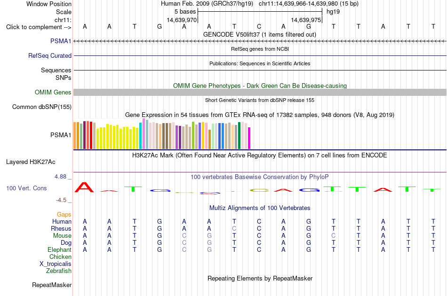The image size is (447, 296).
Task: Click 'Short Genetic Variants from dbSNP release 155'
Action: pyautogui.click(x=260, y=100)
